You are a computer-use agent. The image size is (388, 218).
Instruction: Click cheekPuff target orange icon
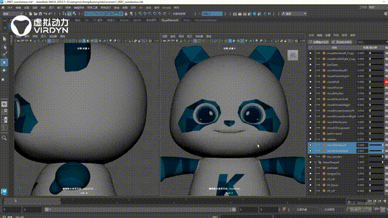[x=324, y=82]
